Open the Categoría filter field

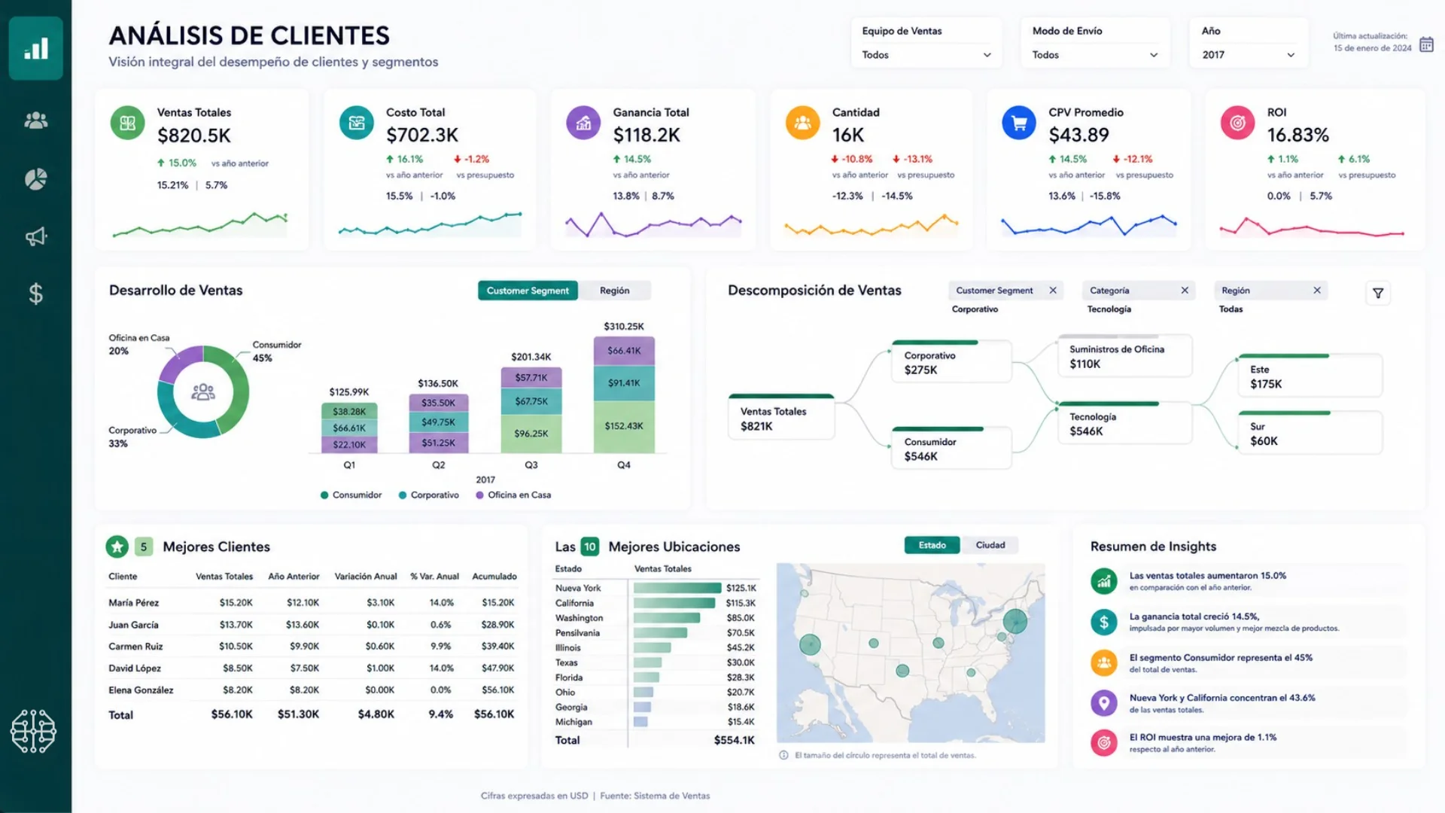click(x=1138, y=291)
